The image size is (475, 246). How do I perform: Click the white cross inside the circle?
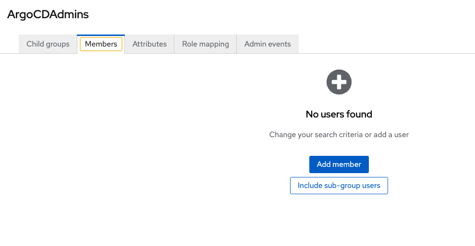coord(339,82)
